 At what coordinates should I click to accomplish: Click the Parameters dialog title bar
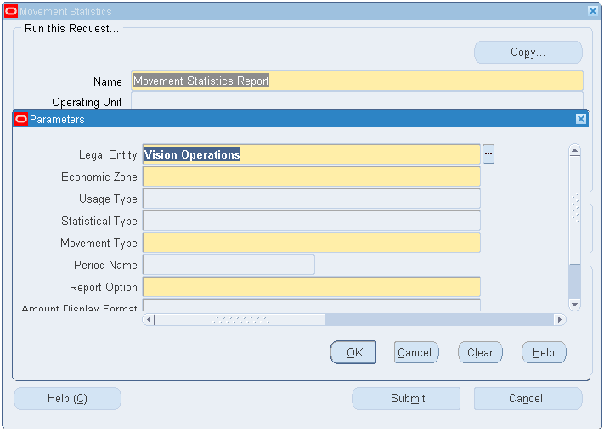coord(301,120)
